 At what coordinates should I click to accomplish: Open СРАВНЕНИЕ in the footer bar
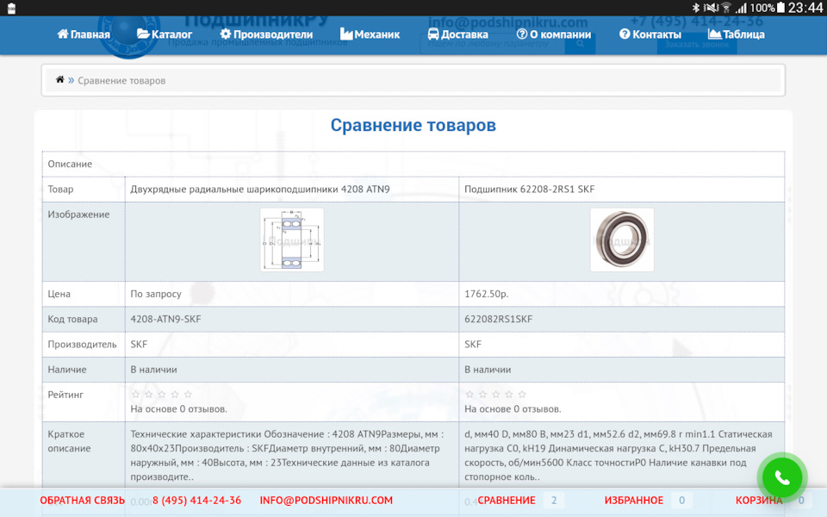click(507, 500)
